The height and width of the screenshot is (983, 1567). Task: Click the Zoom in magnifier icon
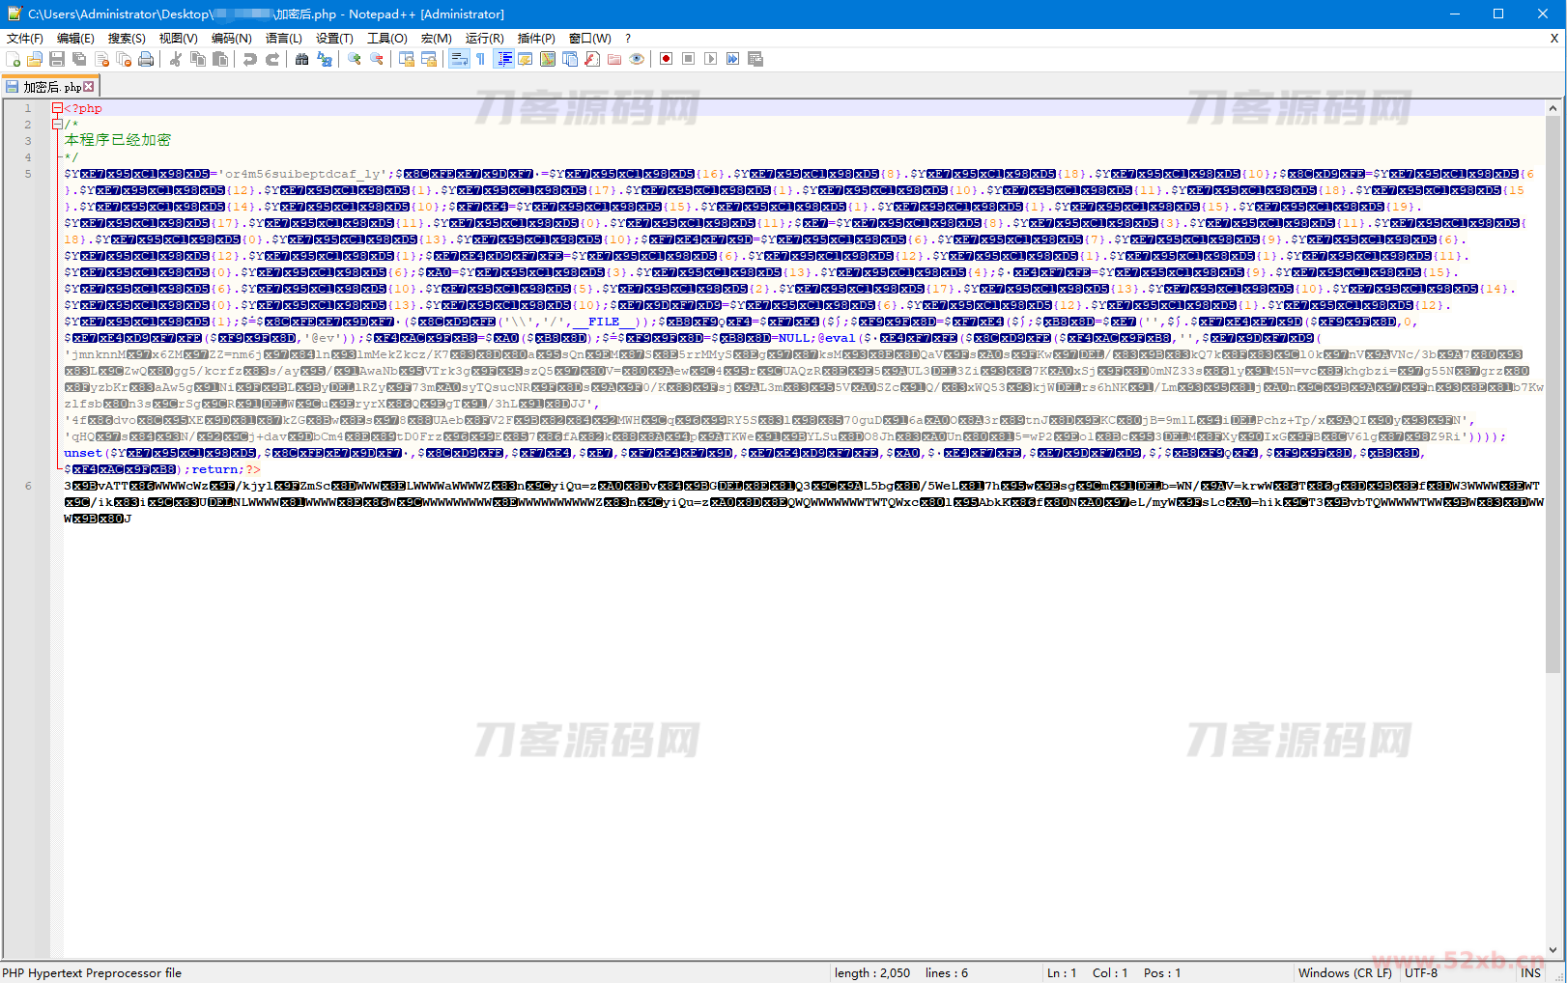tap(355, 59)
